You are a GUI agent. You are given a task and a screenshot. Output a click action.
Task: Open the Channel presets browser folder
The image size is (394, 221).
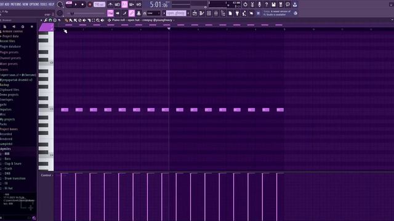pos(10,58)
